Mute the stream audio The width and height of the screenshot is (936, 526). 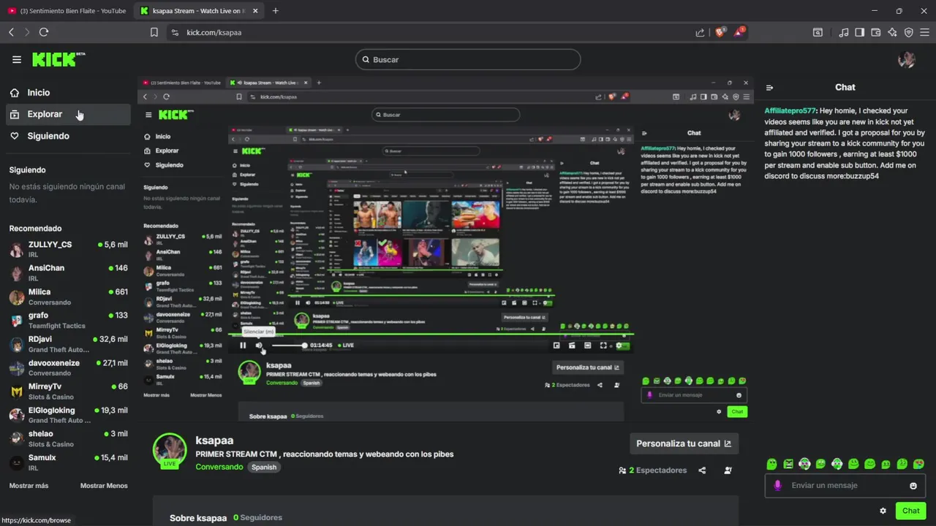pos(259,346)
